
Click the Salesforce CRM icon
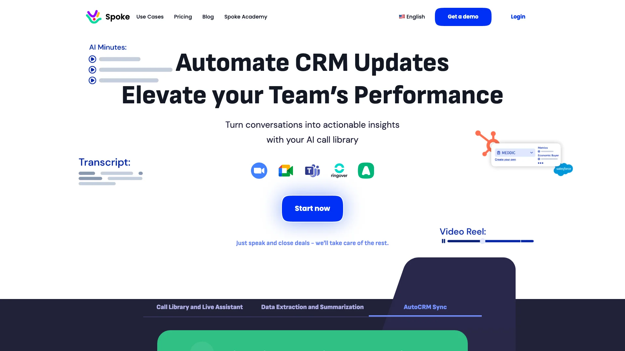[563, 169]
